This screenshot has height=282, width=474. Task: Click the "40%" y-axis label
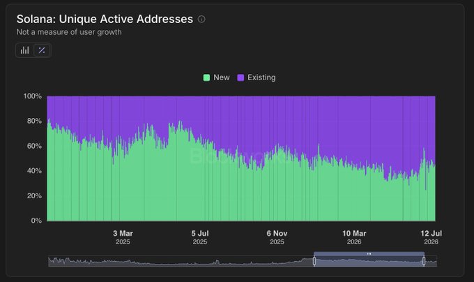click(34, 171)
